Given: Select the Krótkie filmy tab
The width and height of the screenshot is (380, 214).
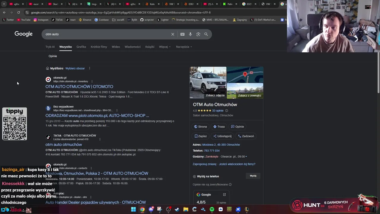Looking at the screenshot, I should 99,47.
